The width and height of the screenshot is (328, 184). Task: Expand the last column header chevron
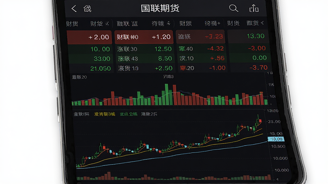click(262, 23)
